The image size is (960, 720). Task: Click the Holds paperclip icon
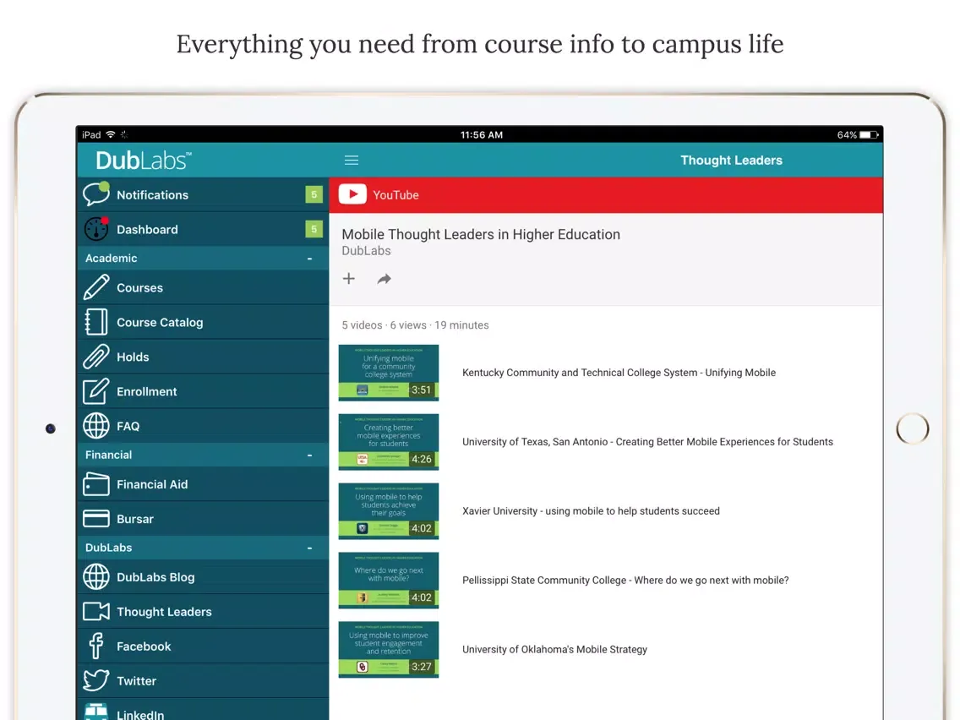[x=96, y=357]
